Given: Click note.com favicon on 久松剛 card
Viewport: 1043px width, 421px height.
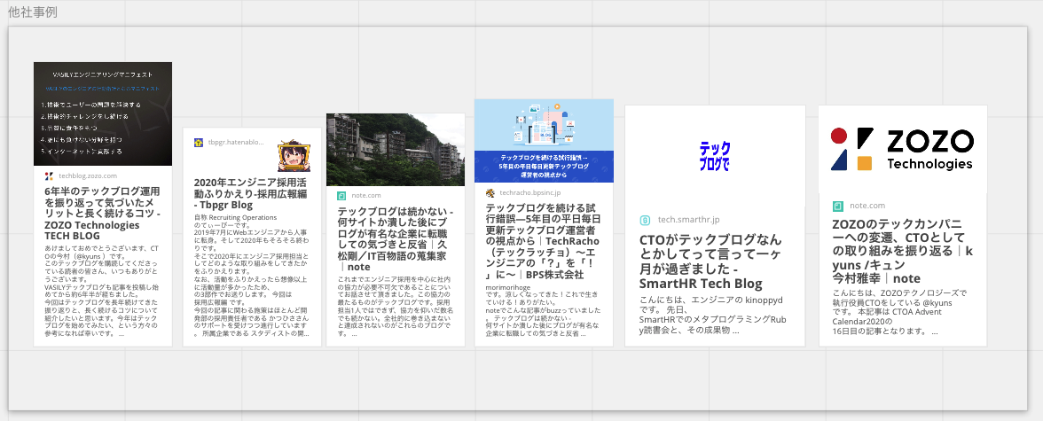Looking at the screenshot, I should [x=342, y=196].
